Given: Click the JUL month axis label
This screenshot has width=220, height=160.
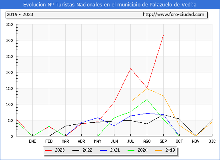Looking at the screenshot, I should pyautogui.click(x=130, y=141).
